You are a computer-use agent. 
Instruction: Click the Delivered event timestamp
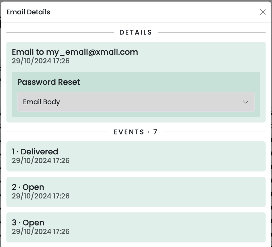(x=41, y=161)
